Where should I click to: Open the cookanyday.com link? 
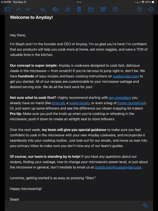pos(126,76)
